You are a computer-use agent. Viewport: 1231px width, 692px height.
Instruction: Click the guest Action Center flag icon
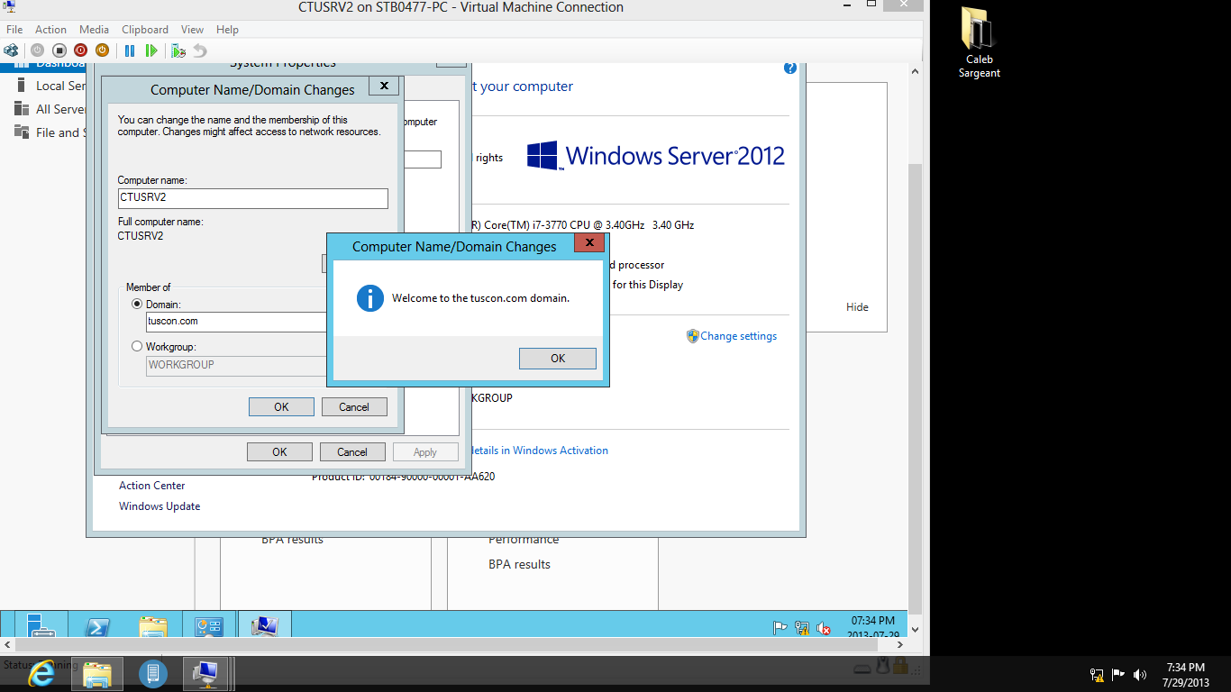780,628
